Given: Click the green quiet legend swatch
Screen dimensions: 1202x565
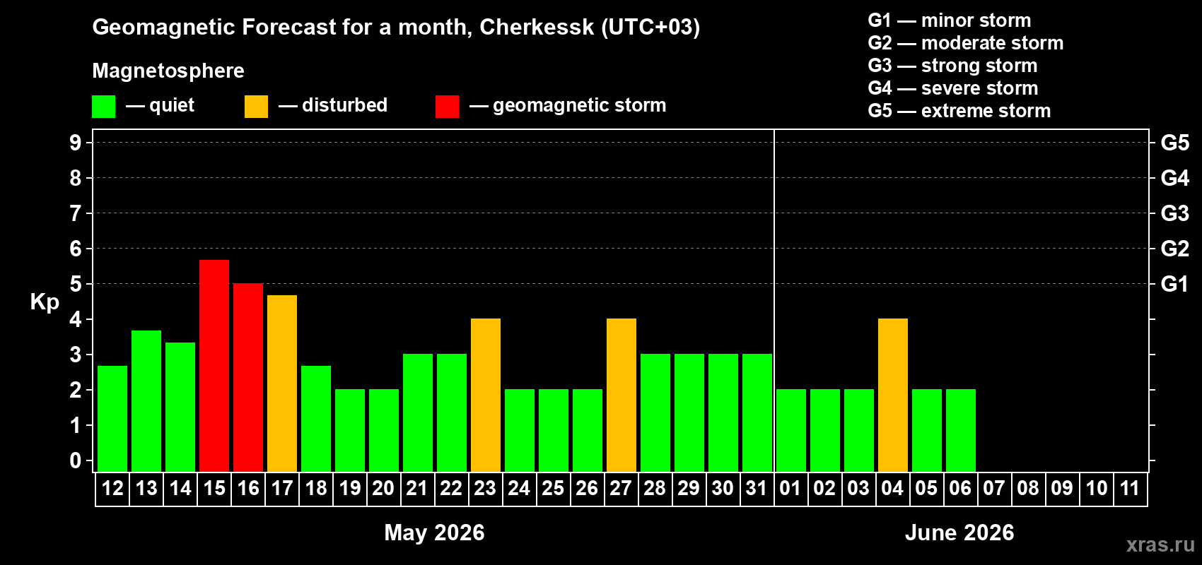Looking at the screenshot, I should (x=103, y=107).
